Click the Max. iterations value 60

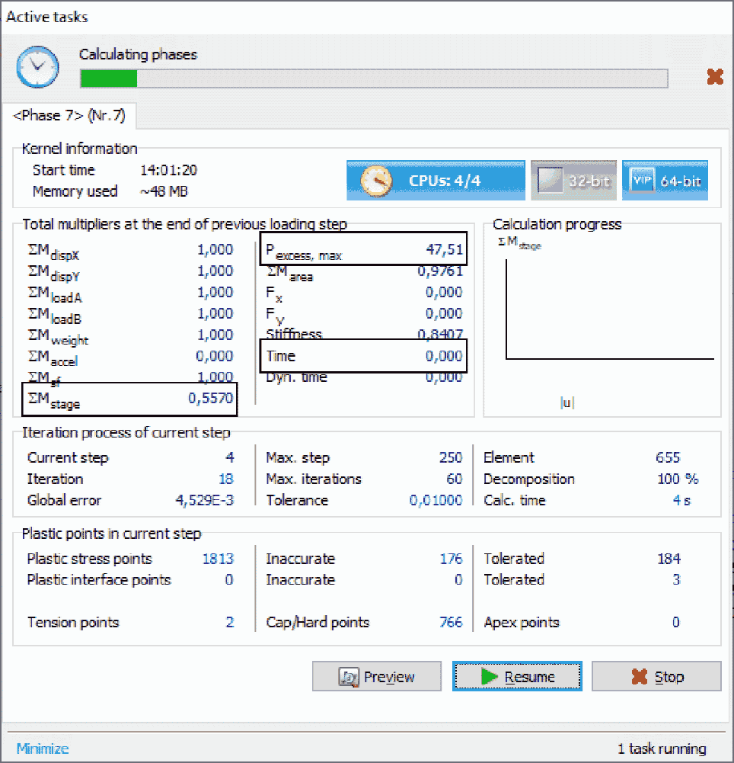(x=454, y=479)
